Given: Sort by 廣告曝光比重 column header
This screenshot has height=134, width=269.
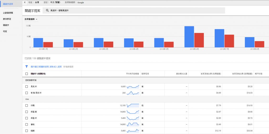Looking at the screenshot, I should [x=182, y=74].
